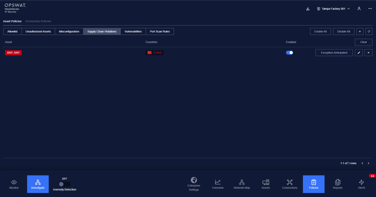Add a new policy with plus icon
The height and width of the screenshot is (197, 376).
(360, 32)
